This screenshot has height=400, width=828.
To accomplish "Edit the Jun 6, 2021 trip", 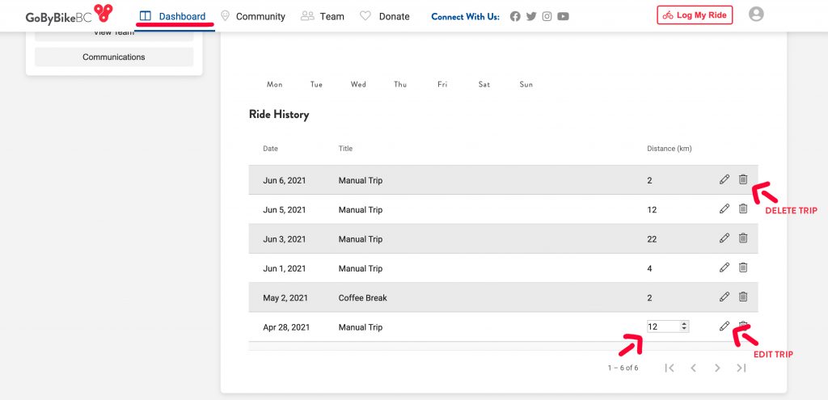I will point(724,179).
